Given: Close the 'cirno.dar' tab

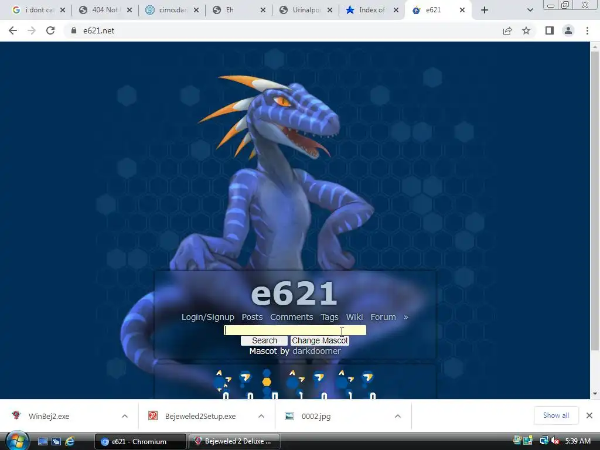Looking at the screenshot, I should pyautogui.click(x=196, y=10).
